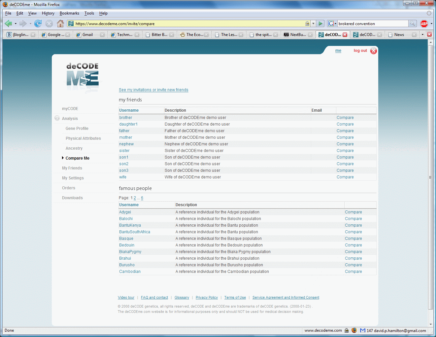Open Gene Profile in the sidebar

point(77,129)
